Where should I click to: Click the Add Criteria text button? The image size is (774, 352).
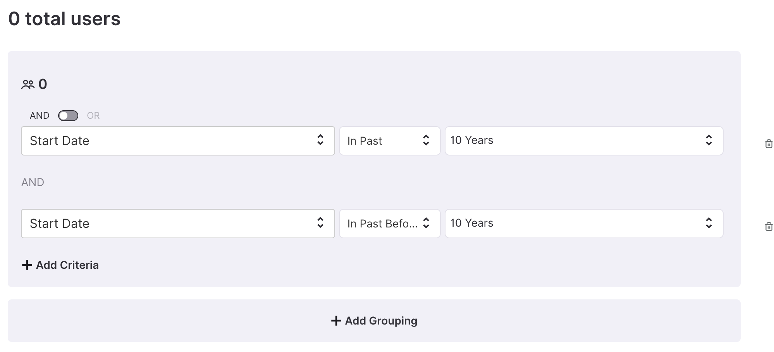tap(67, 265)
